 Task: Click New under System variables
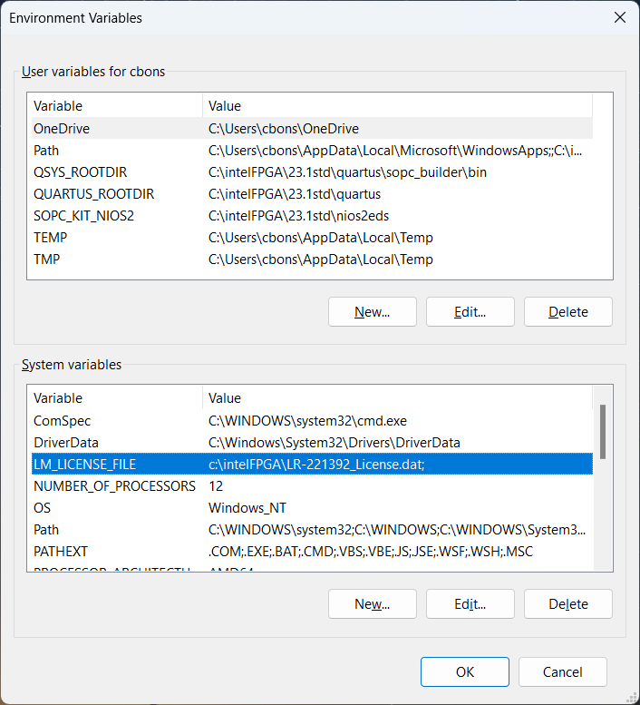point(372,603)
